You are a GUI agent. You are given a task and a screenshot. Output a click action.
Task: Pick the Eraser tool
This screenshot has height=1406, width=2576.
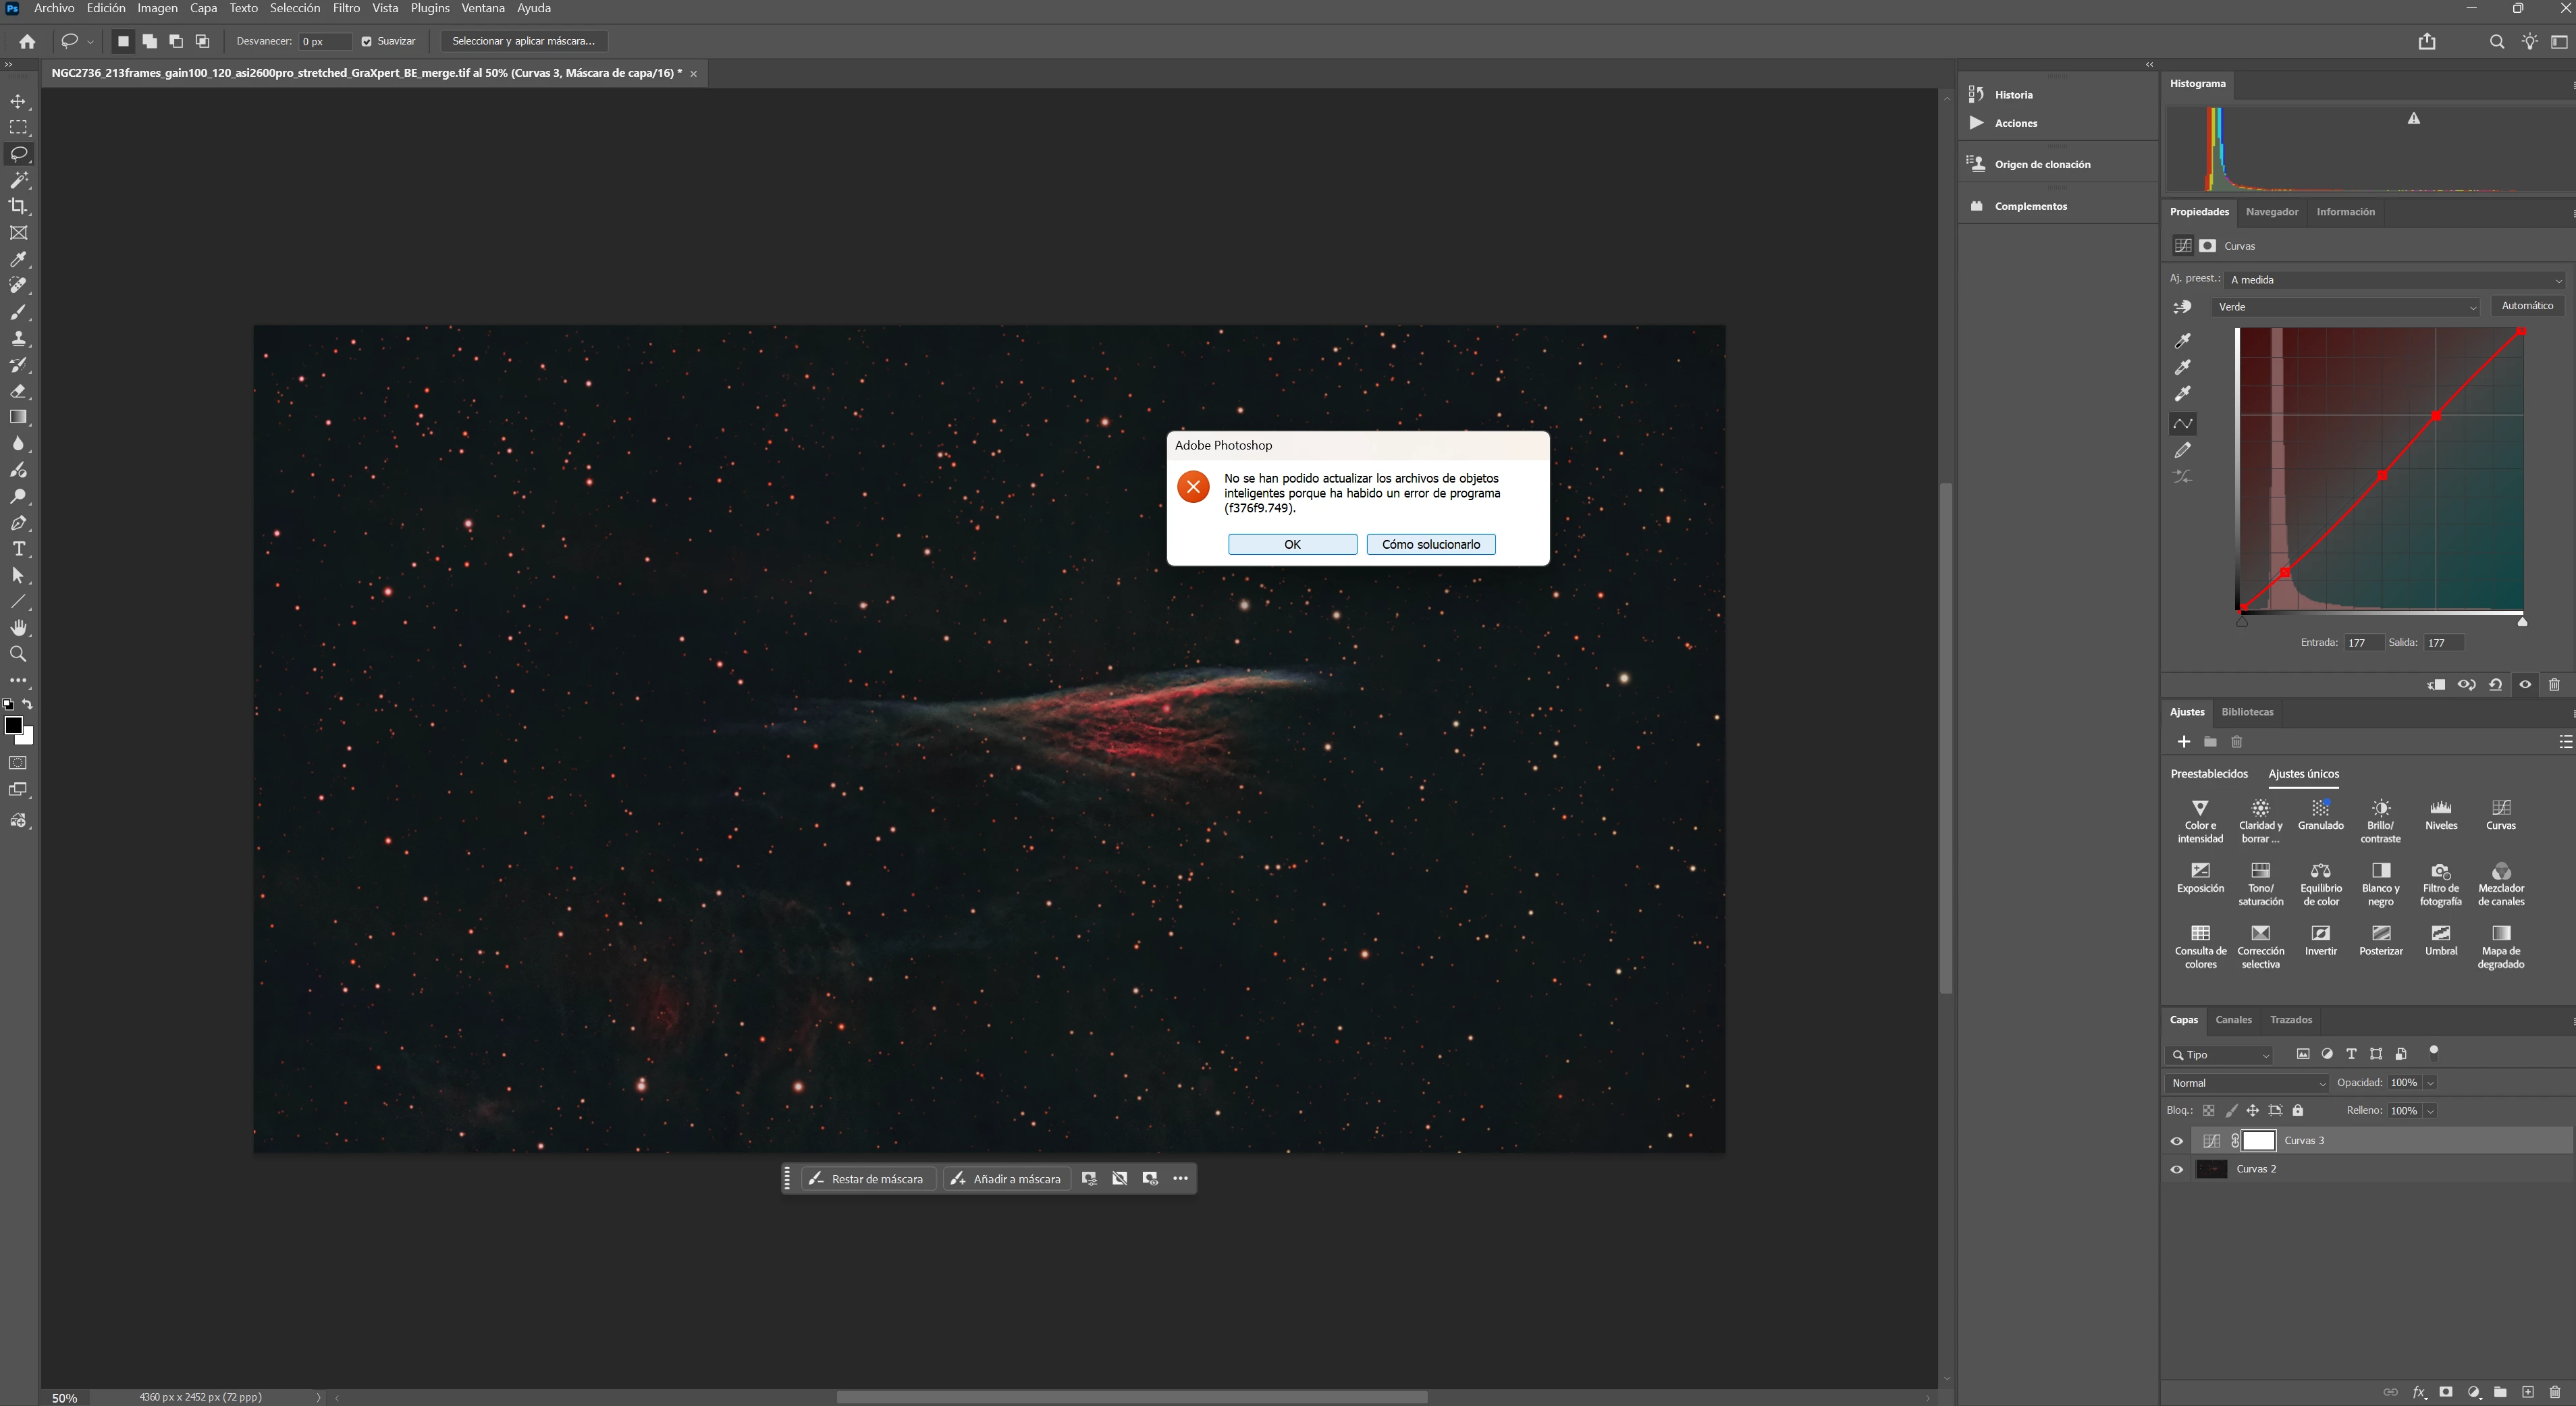click(x=18, y=391)
